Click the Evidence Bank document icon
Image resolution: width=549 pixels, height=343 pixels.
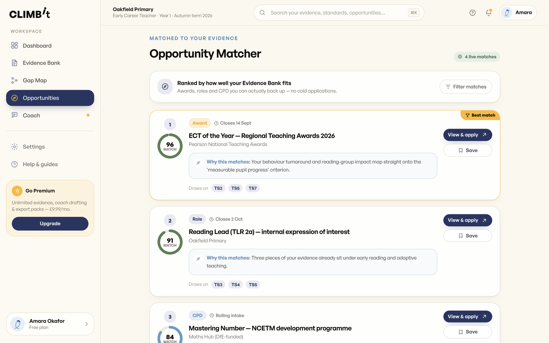pos(14,63)
